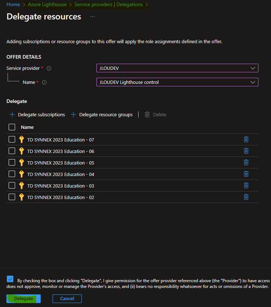Select TD SYNNEX 2023 Education - 07 text
Viewport: 271px width, 307px height.
point(61,140)
